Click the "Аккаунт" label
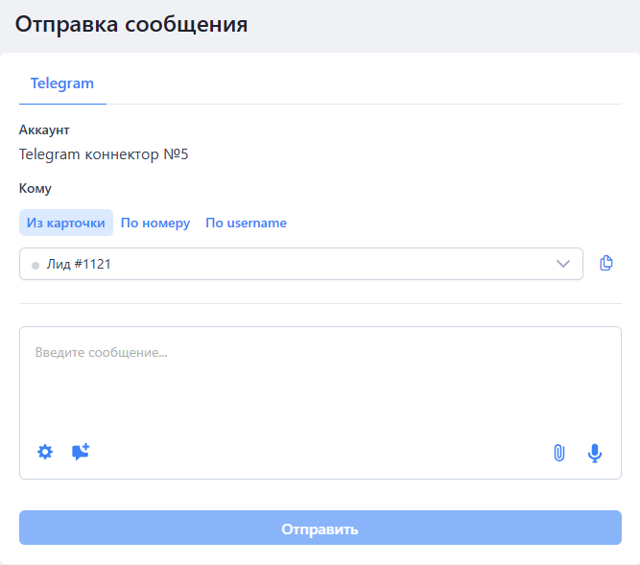The width and height of the screenshot is (640, 565). click(44, 129)
